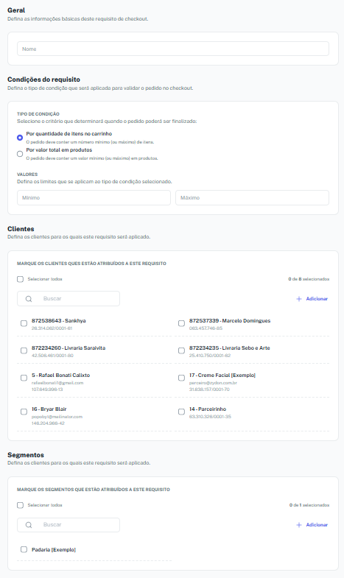Select the Livraria Sebo e Arte checkbox
This screenshot has height=578, width=344.
click(x=181, y=350)
